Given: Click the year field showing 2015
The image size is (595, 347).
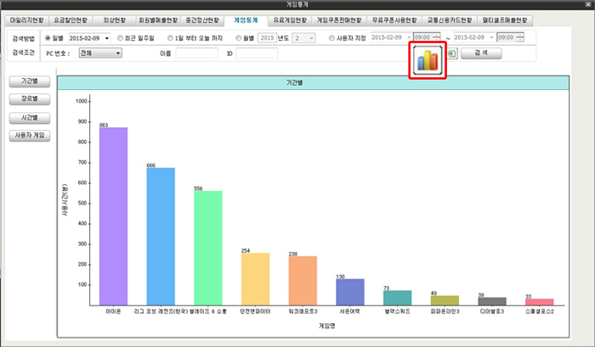Looking at the screenshot, I should [267, 38].
